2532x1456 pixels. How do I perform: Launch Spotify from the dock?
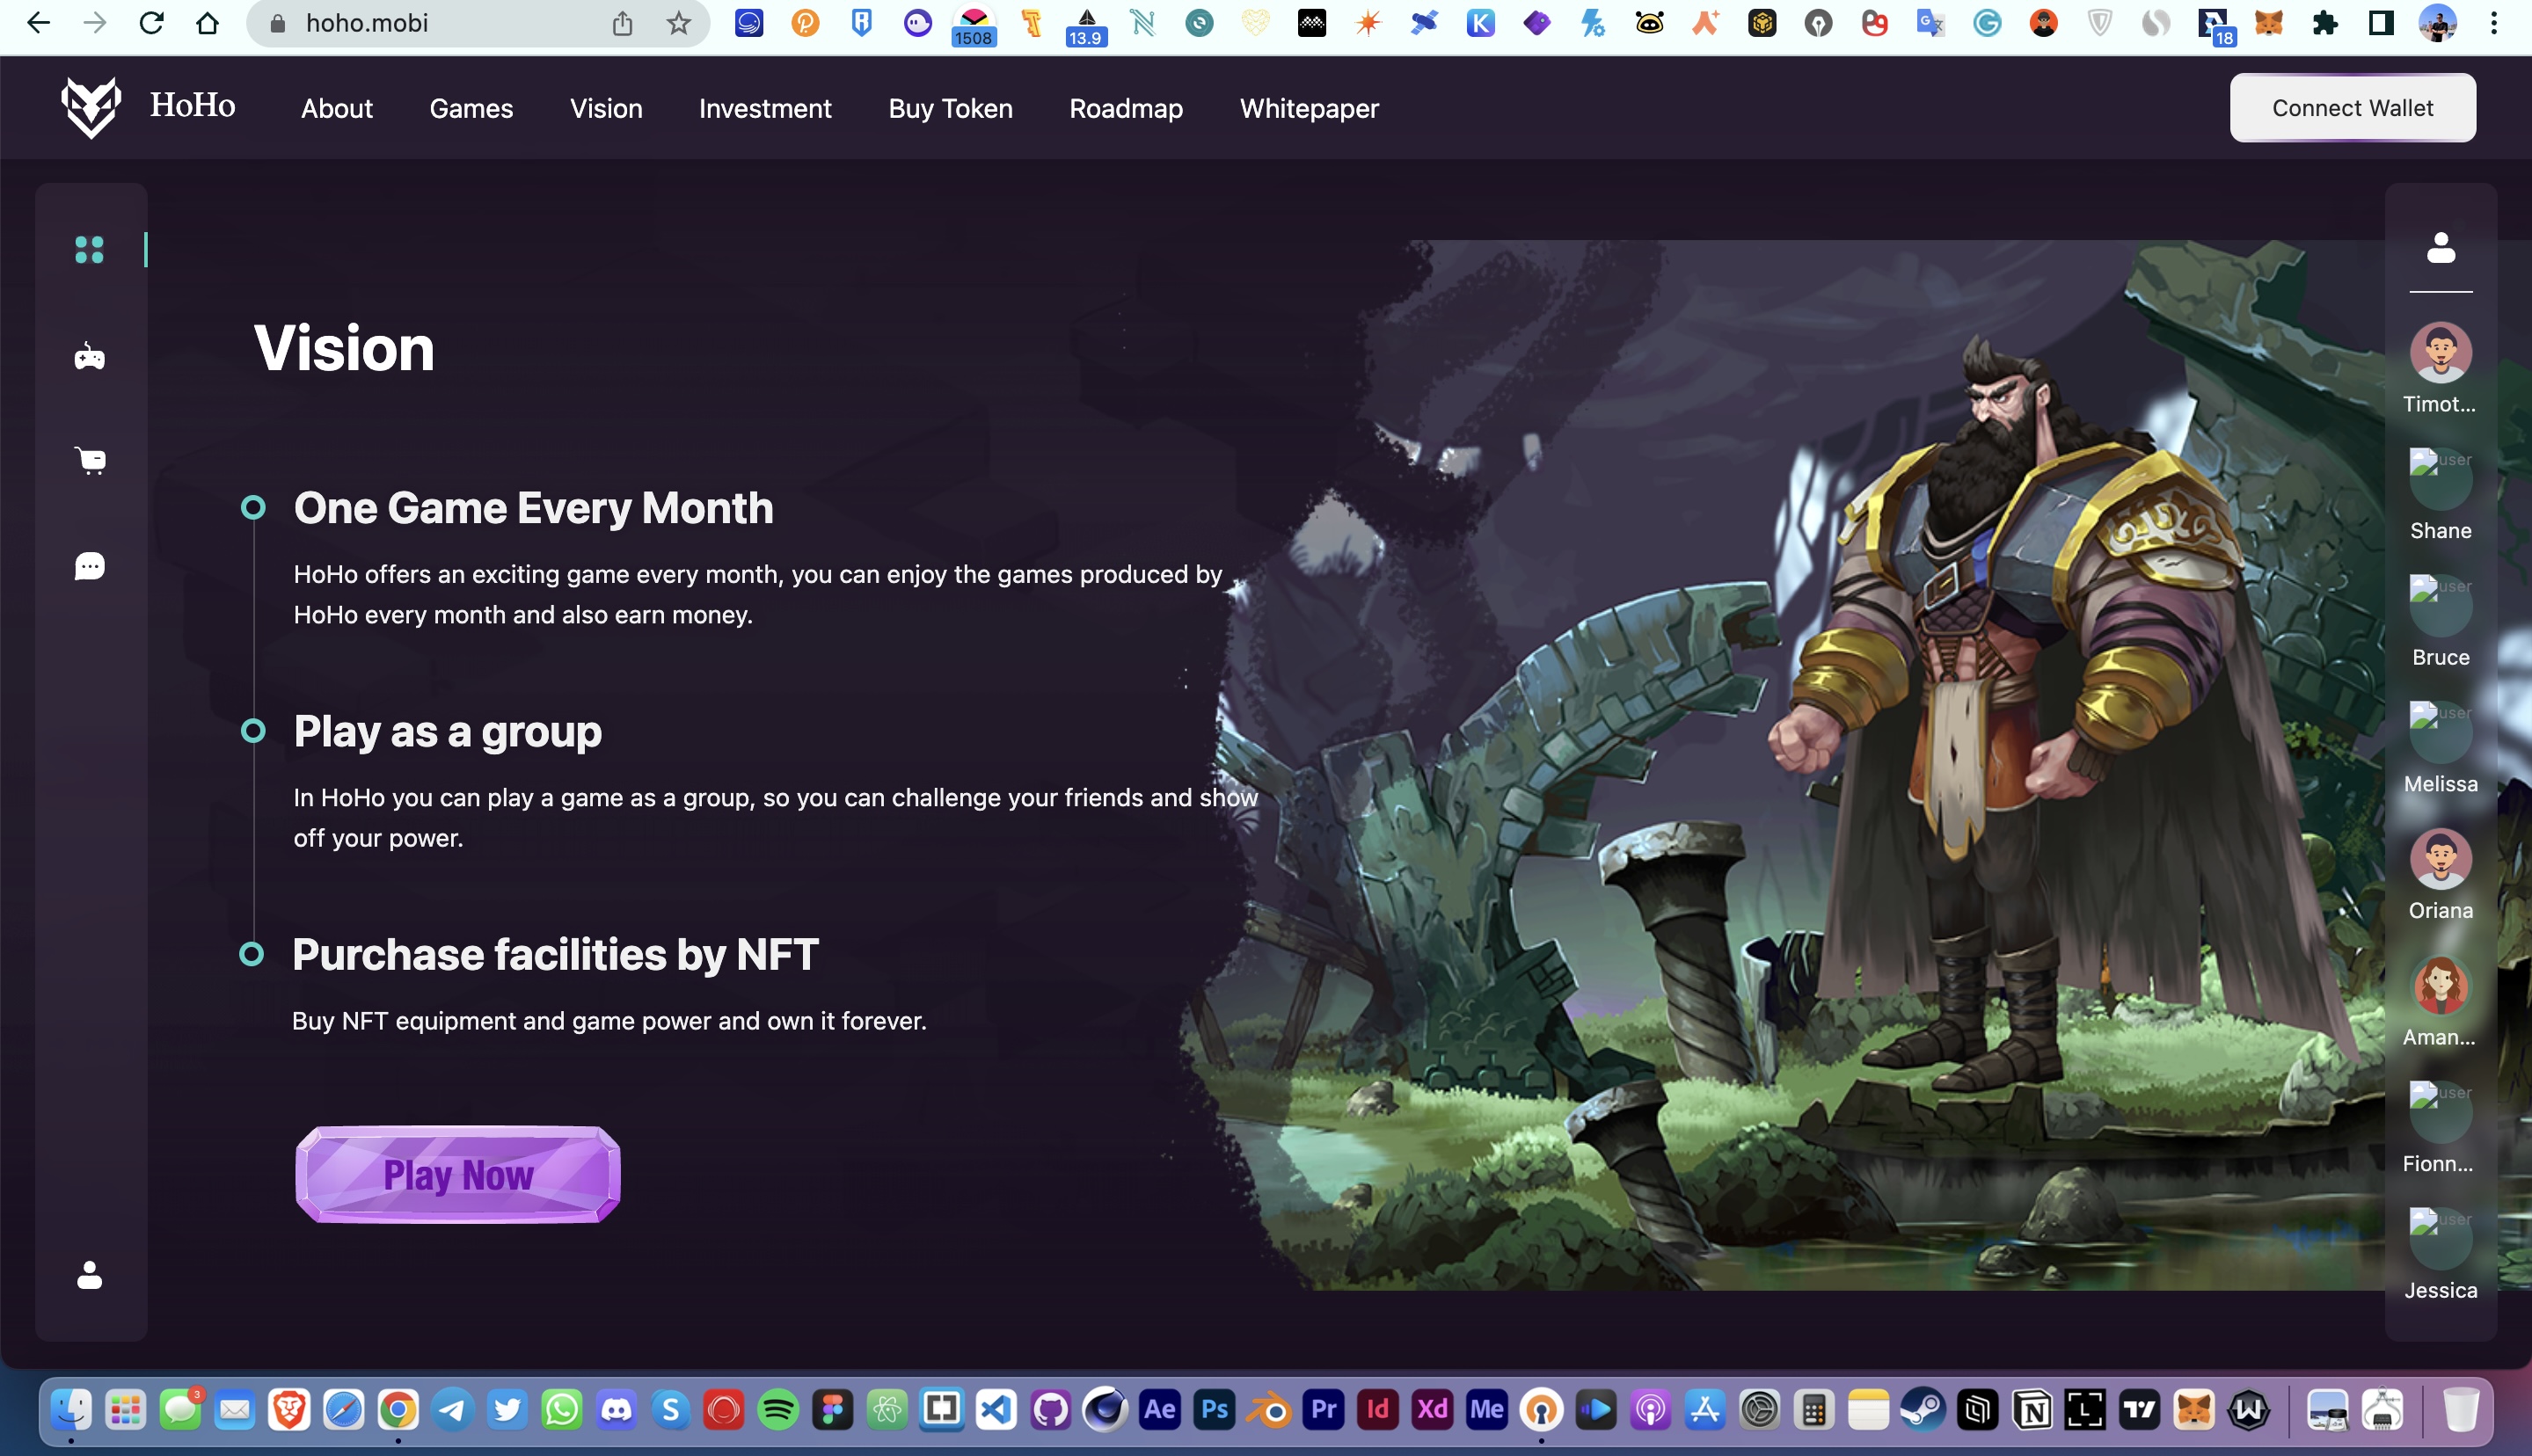click(778, 1410)
